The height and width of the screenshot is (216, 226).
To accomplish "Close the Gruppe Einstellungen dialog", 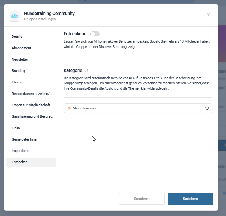I will pyautogui.click(x=209, y=15).
